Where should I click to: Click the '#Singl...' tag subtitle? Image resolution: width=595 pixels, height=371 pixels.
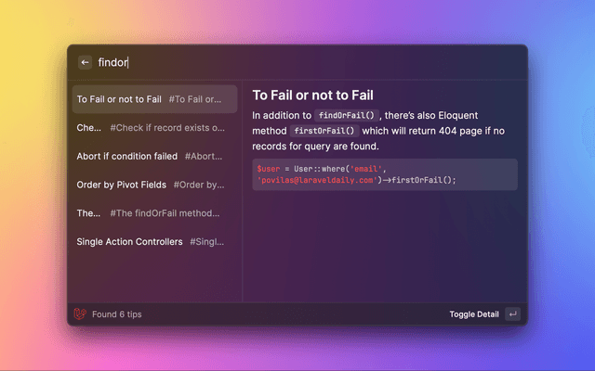(x=206, y=241)
